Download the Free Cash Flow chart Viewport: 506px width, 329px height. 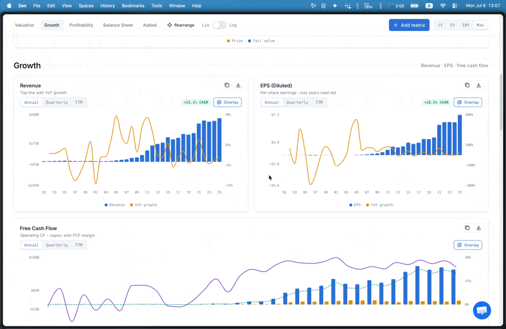click(479, 228)
